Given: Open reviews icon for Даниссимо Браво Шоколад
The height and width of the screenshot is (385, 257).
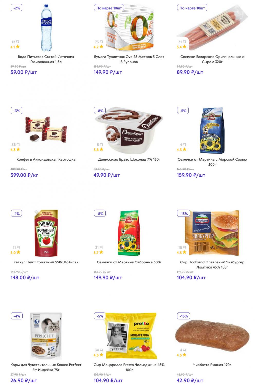Looking at the screenshot, I should pos(101,145).
